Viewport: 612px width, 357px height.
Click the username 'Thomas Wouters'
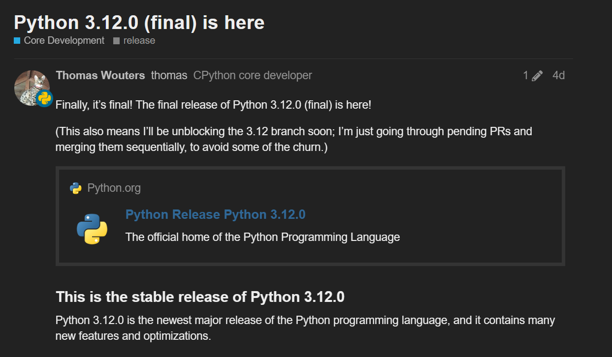point(100,75)
